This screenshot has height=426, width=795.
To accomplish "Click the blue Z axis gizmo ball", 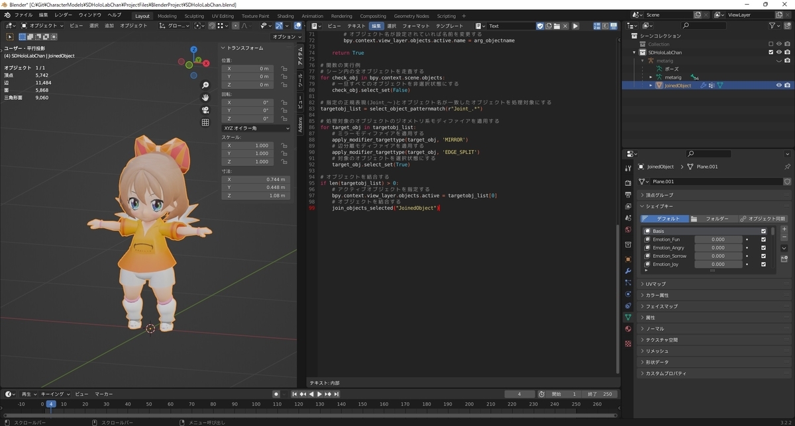I will coord(193,50).
